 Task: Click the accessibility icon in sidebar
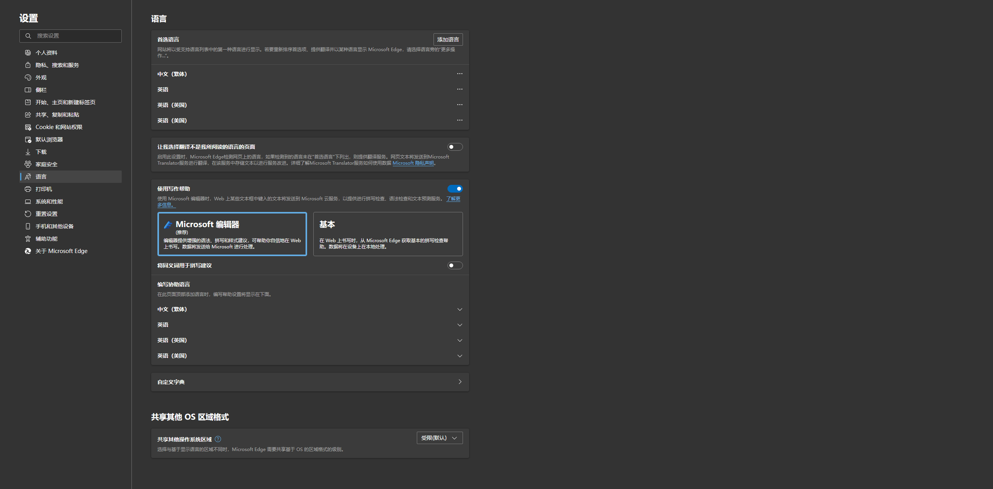28,239
